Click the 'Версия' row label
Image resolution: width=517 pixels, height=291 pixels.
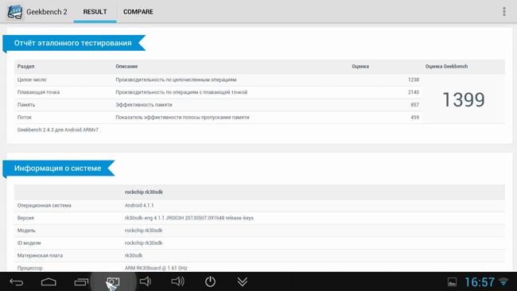pos(25,218)
